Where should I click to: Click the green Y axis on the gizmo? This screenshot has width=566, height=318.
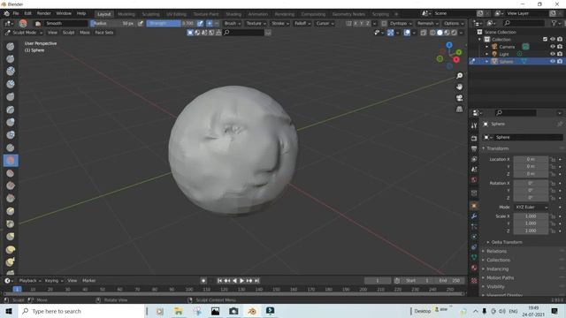[459, 53]
